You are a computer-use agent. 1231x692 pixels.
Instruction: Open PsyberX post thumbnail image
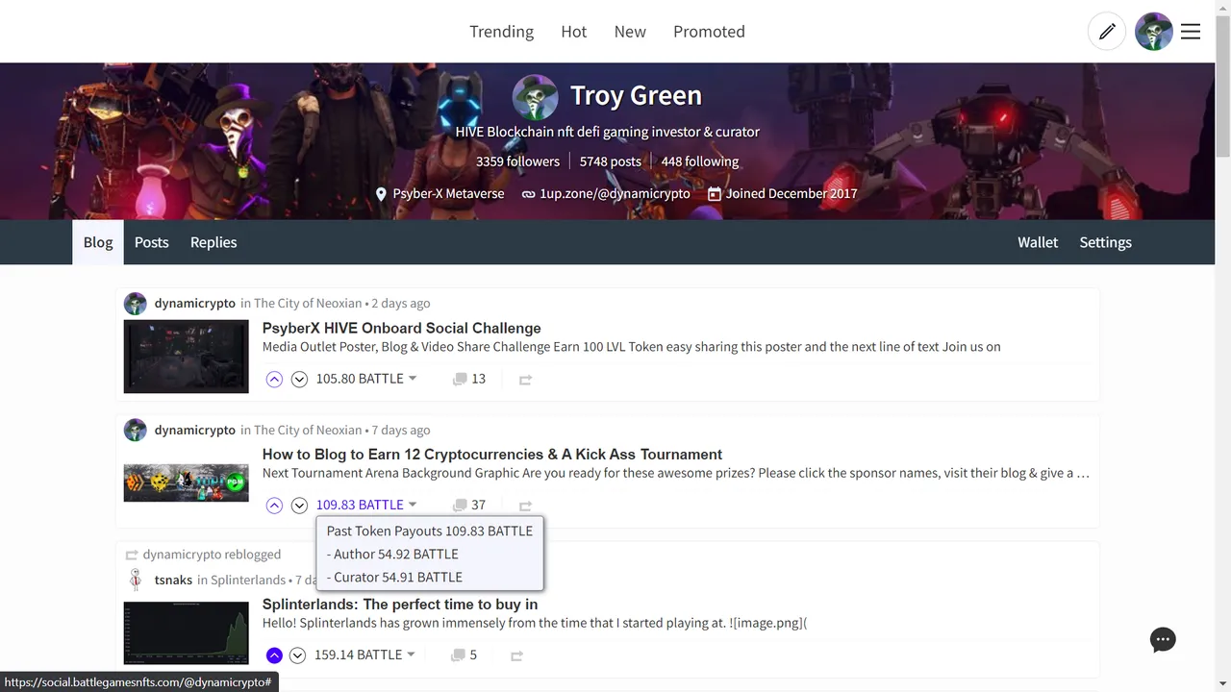(186, 357)
